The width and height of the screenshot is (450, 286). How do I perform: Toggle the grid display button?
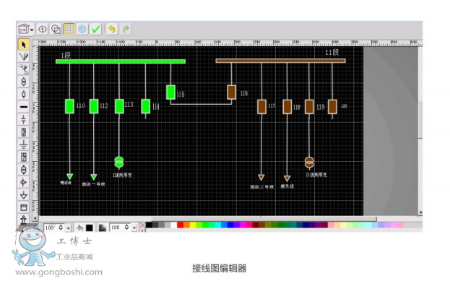(x=69, y=29)
